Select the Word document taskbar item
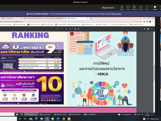This screenshot has width=161, height=121. (90, 114)
